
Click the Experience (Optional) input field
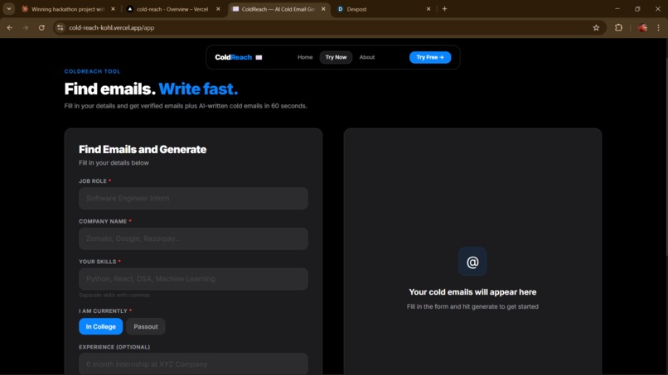193,363
